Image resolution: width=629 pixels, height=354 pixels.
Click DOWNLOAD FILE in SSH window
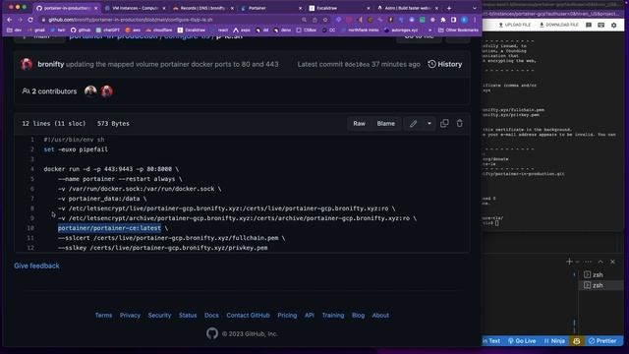click(559, 25)
